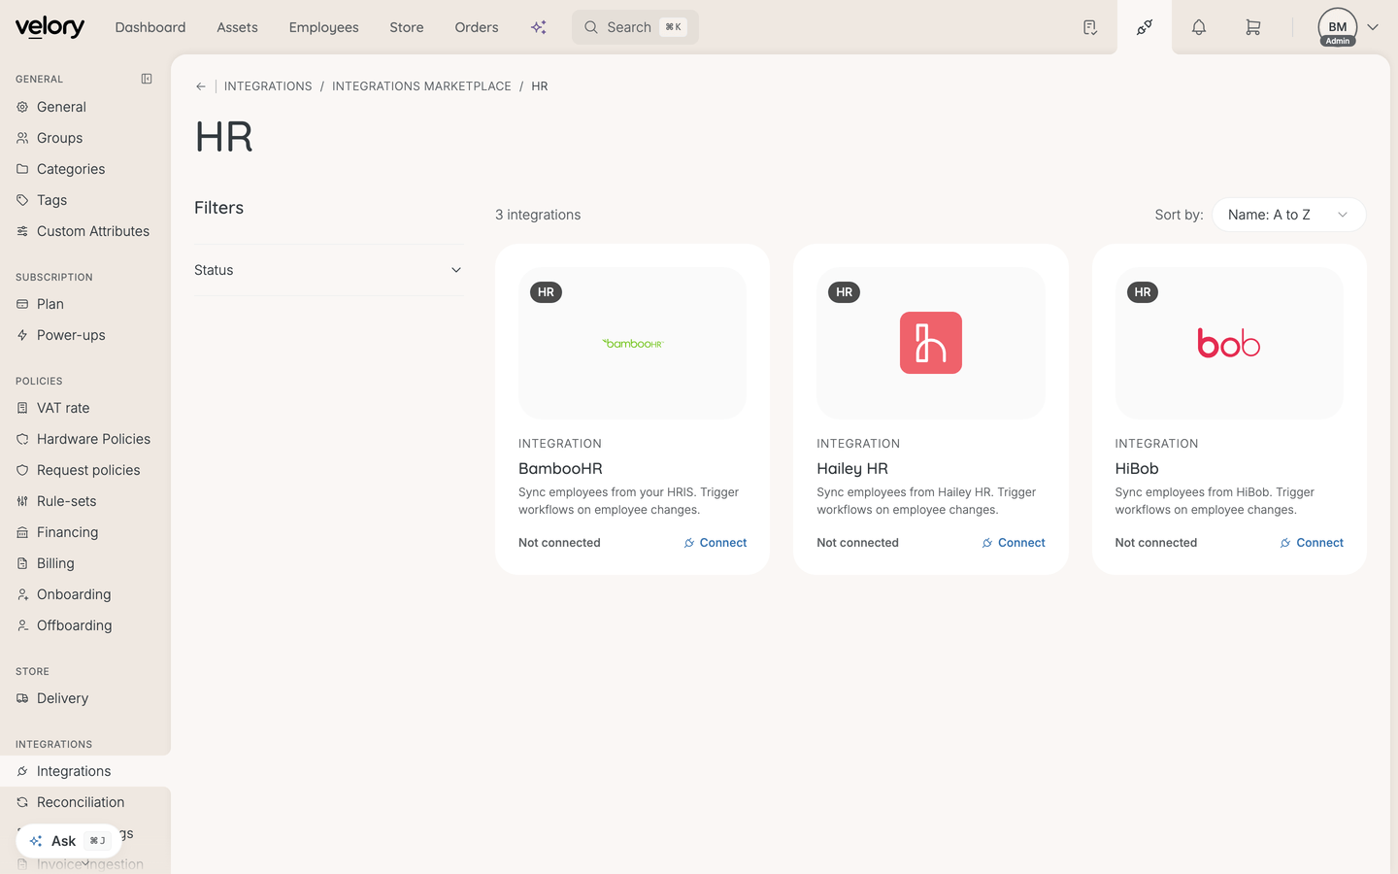Open the shopping cart
This screenshot has width=1398, height=874.
(1253, 27)
